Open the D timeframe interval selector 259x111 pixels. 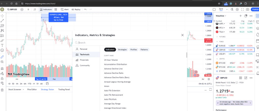coord(28,9)
